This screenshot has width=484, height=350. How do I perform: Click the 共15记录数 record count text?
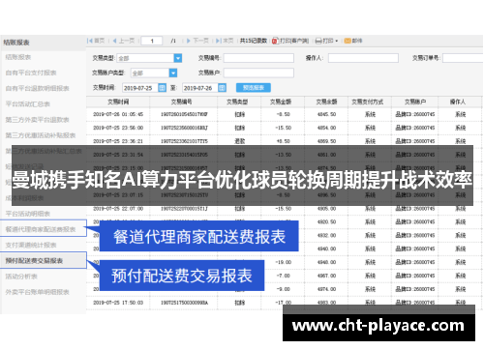pos(254,41)
